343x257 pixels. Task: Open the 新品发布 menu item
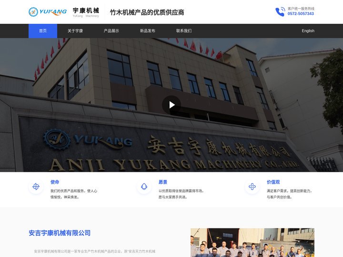(148, 31)
